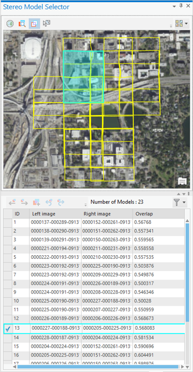
Task: Select model row with overlap 0.604491
Action: (x=94, y=355)
